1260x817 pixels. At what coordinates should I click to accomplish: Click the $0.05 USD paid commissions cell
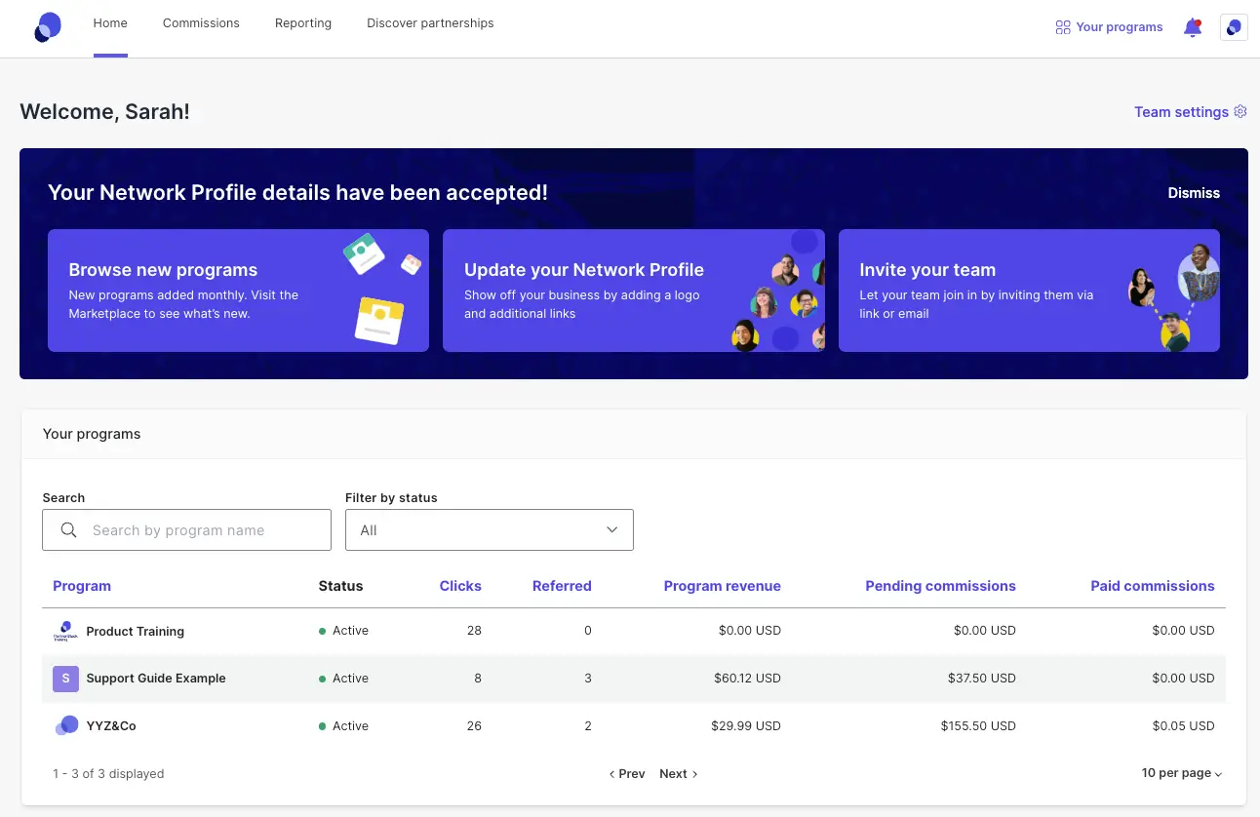tap(1184, 726)
